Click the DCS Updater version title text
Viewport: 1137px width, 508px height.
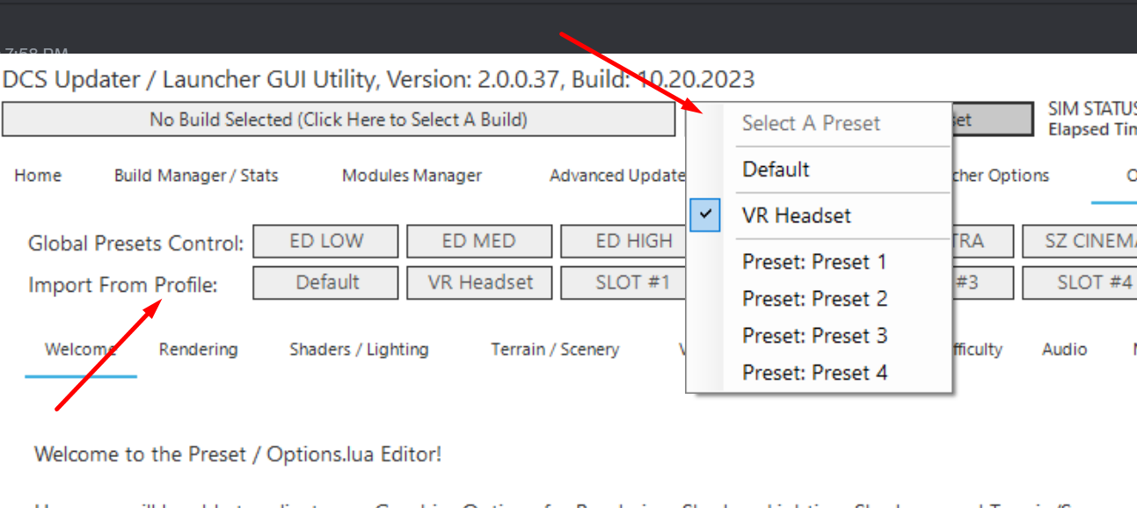coord(379,79)
